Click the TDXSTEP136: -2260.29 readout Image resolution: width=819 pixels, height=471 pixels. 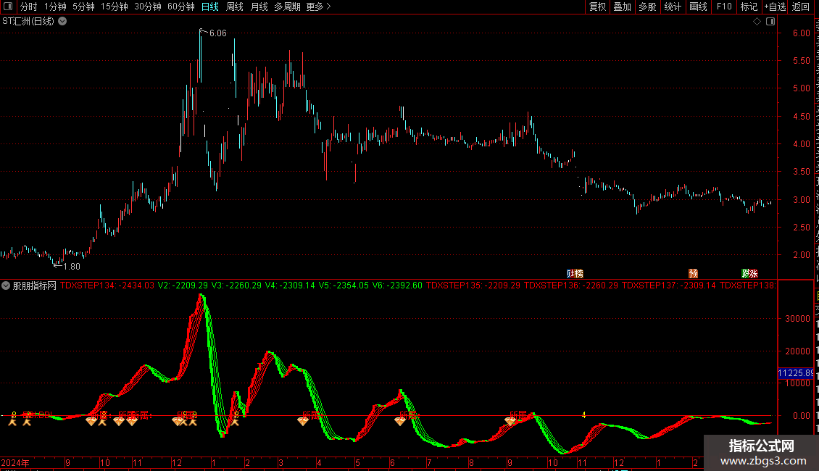coord(571,285)
